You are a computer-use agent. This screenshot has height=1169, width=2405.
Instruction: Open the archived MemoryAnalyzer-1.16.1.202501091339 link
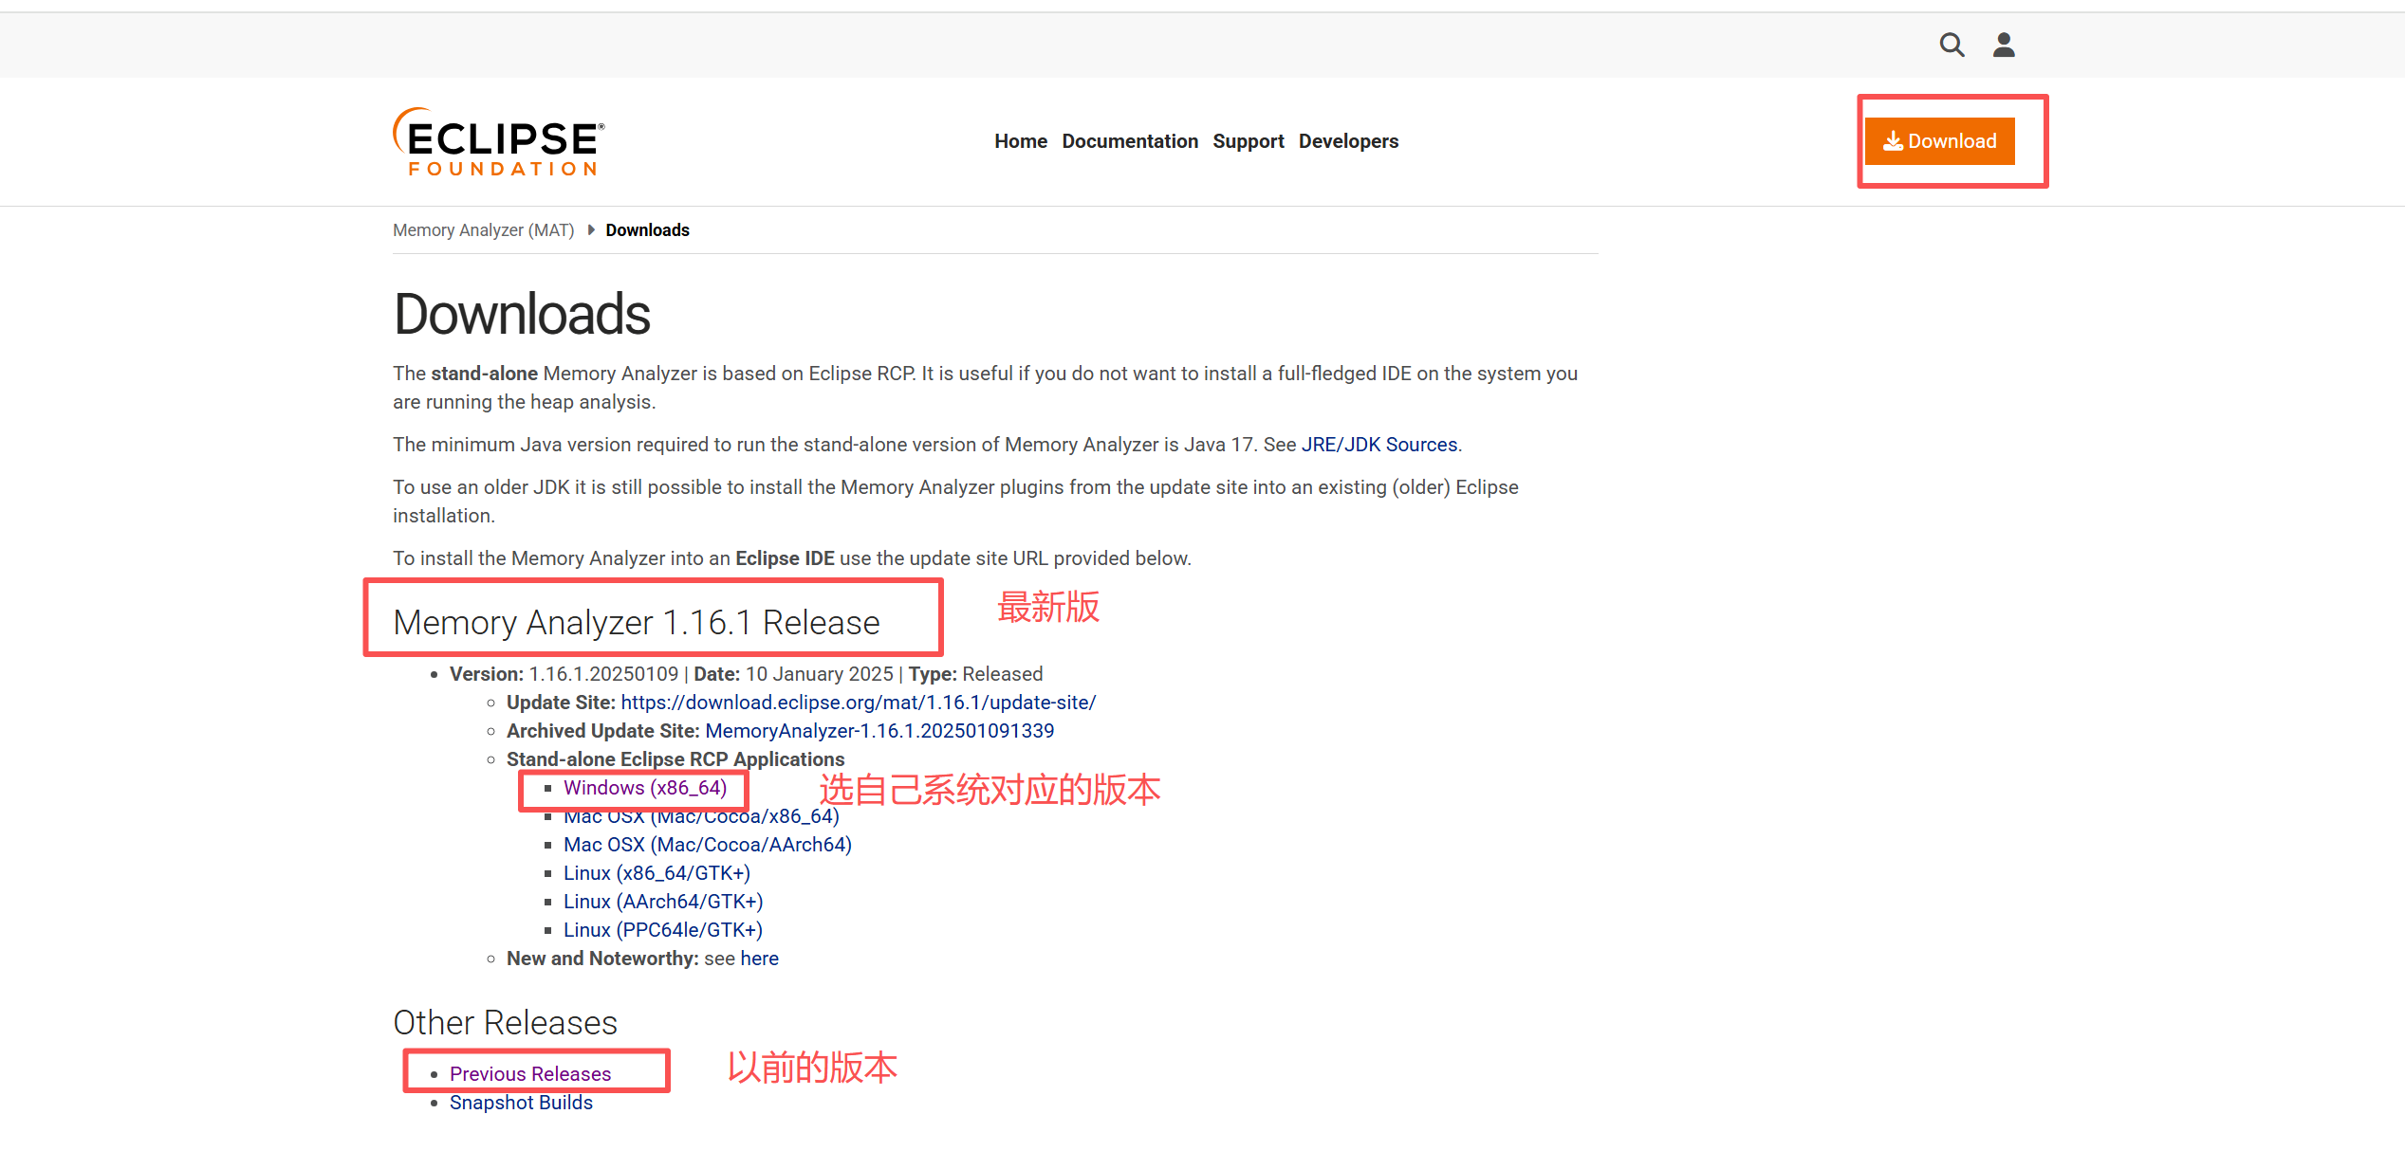click(879, 731)
